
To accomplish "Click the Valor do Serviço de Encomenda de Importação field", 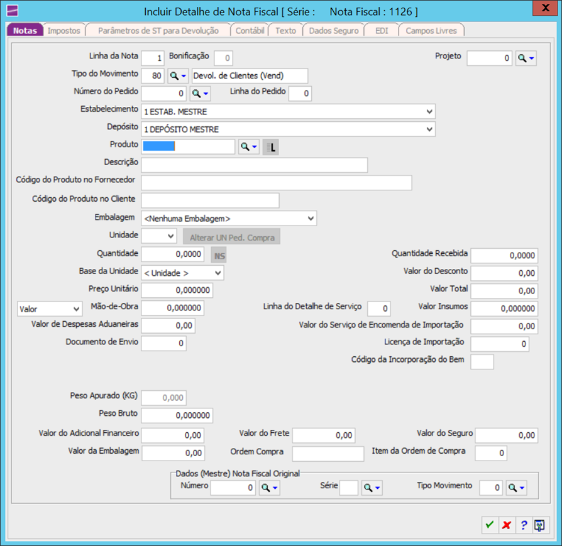I will pyautogui.click(x=504, y=326).
